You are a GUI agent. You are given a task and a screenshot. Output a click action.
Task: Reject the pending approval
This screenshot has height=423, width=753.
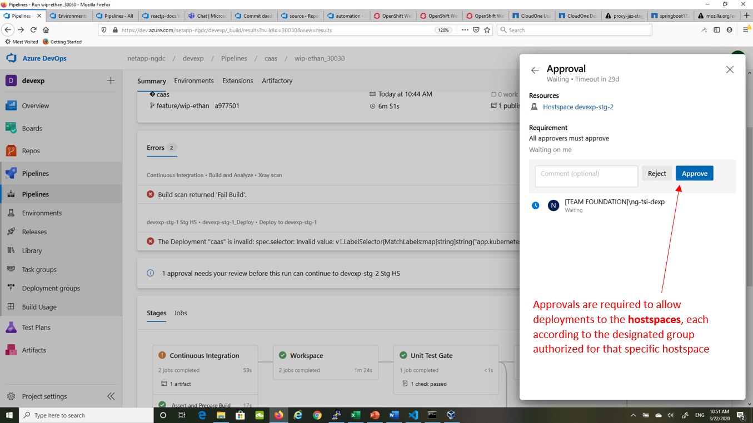(656, 173)
